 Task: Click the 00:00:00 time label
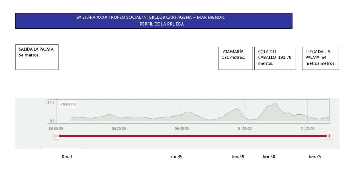56,128
